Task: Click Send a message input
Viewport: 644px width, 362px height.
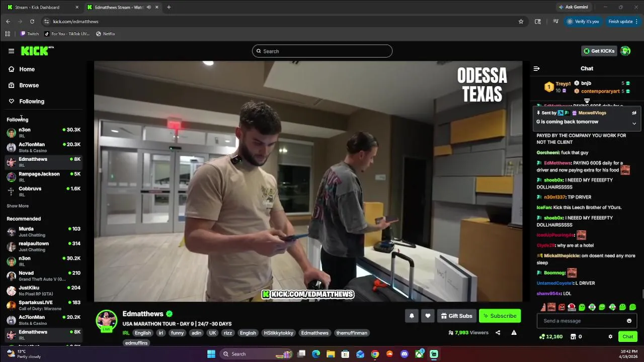Action: click(587, 321)
